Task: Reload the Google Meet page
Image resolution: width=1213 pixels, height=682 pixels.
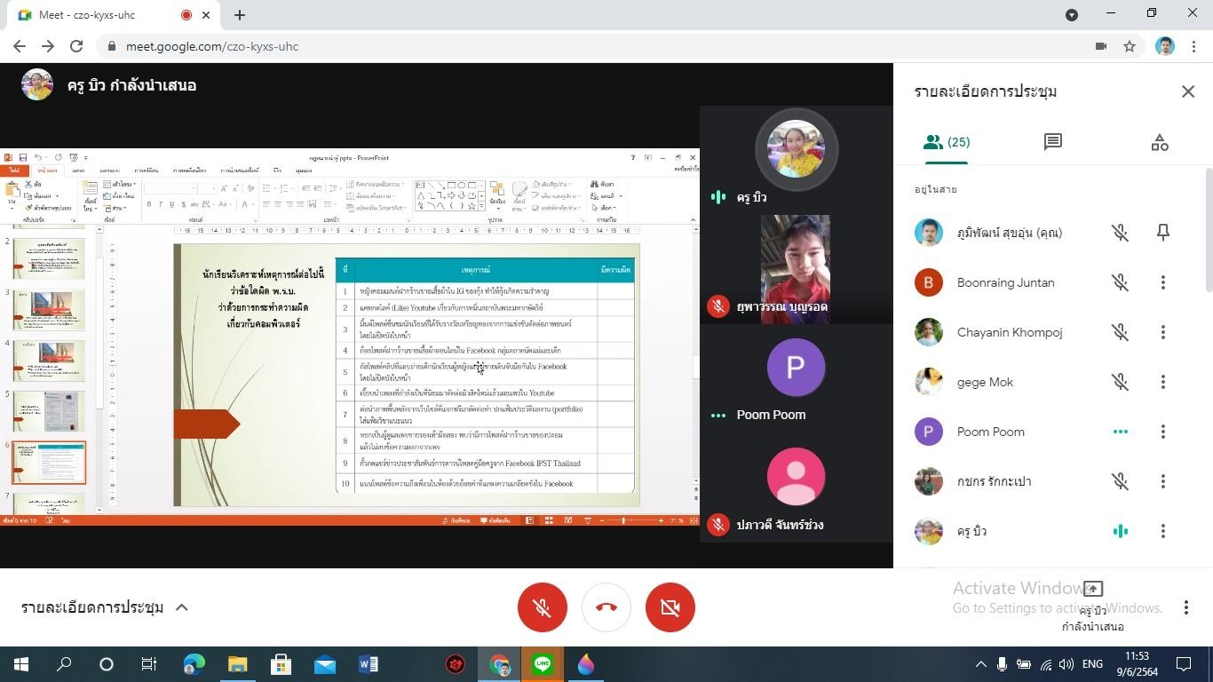Action: coord(76,46)
